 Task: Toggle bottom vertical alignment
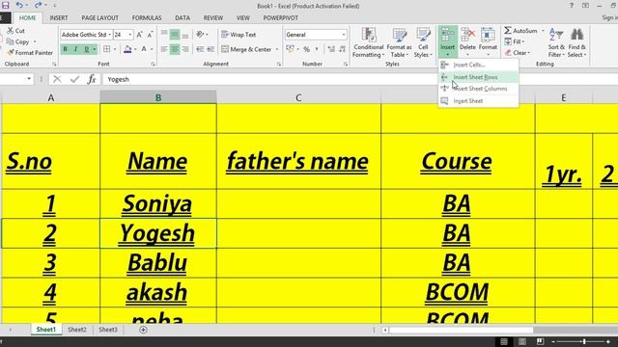184,35
